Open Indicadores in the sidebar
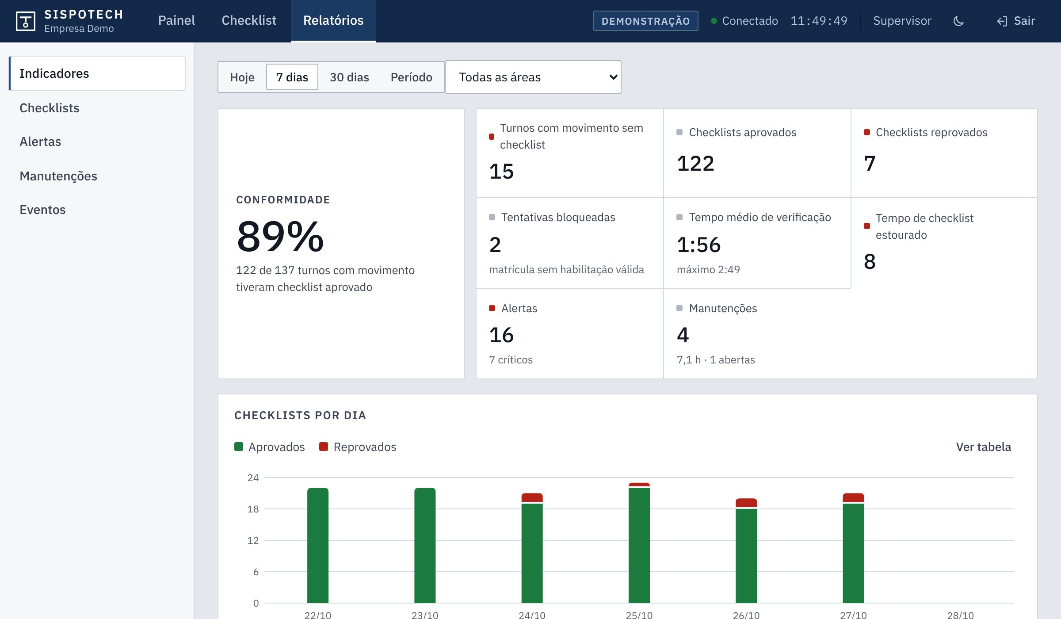 97,73
